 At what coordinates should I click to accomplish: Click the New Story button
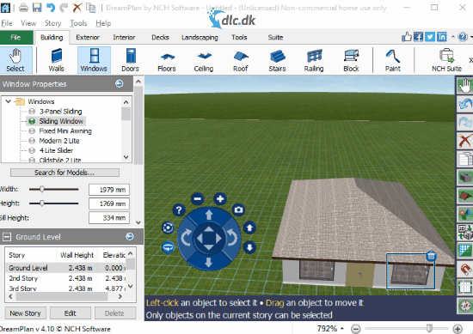(x=25, y=313)
